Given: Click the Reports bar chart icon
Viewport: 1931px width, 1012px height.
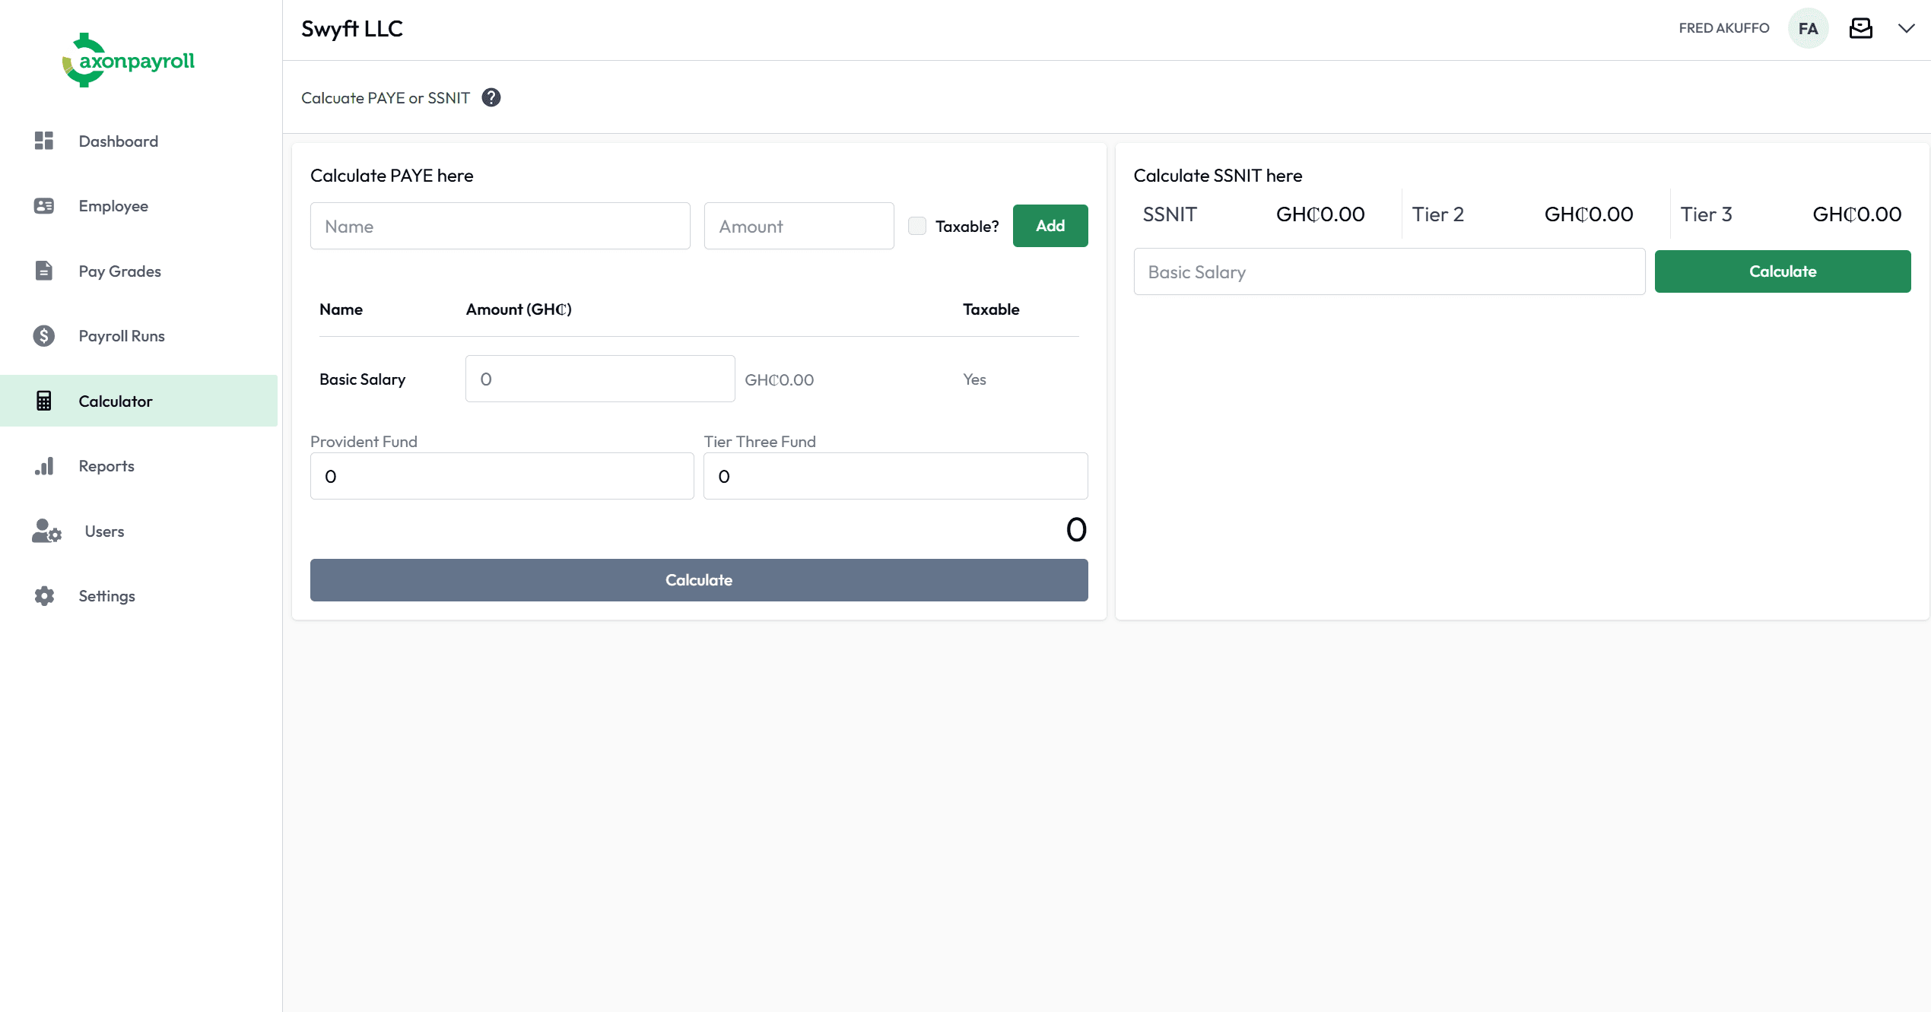Looking at the screenshot, I should click(x=44, y=466).
